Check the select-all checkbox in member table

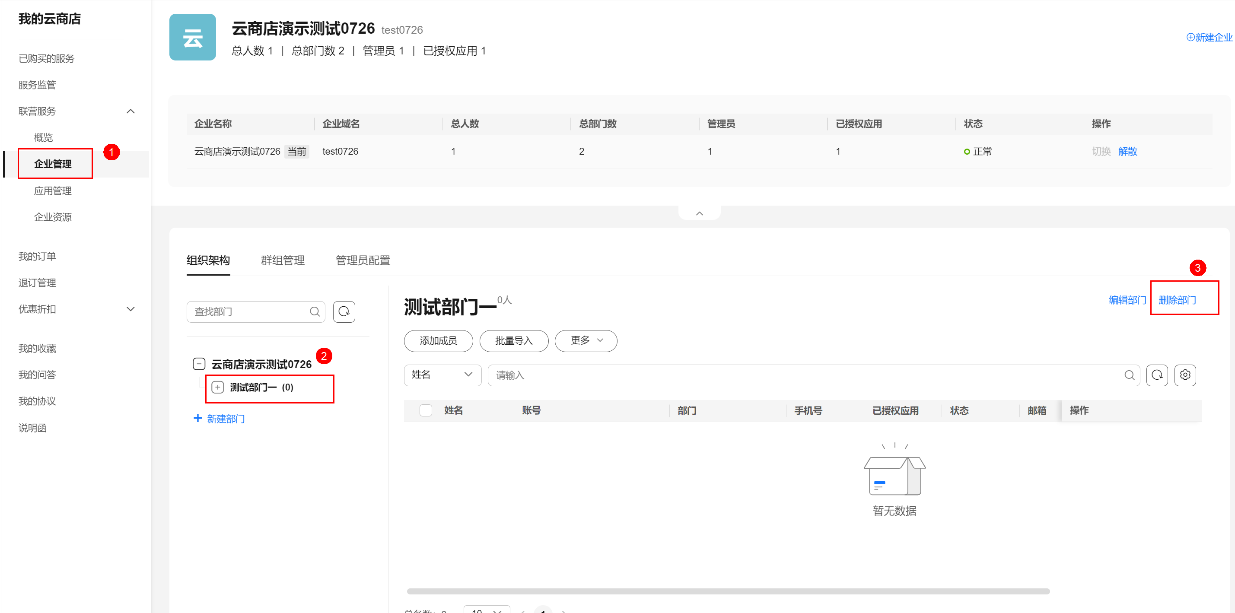click(x=425, y=410)
